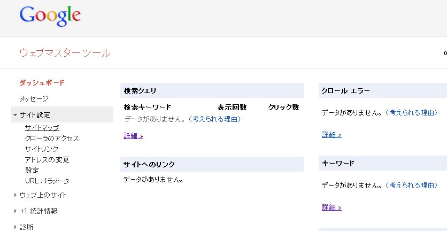
Task: Expand the ウェブ上のサイト section arrow
Action: click(x=16, y=195)
